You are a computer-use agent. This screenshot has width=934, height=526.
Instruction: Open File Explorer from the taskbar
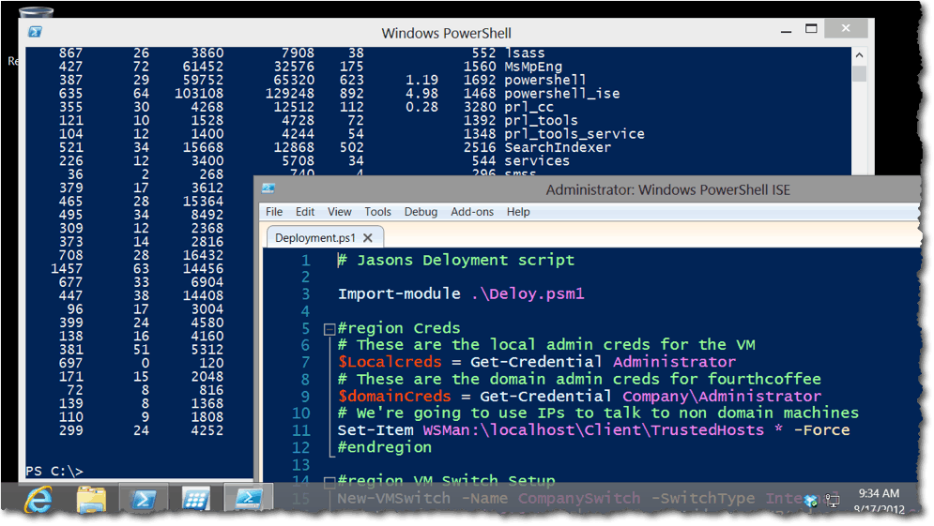(x=92, y=499)
